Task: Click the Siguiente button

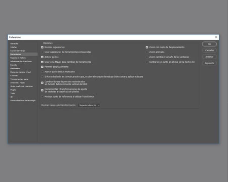Action: pos(209,63)
